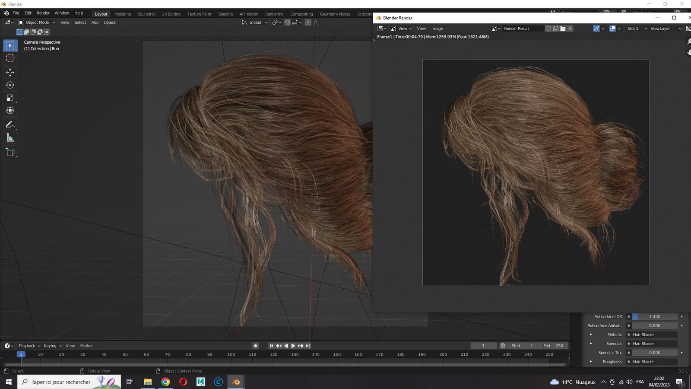Choose the Extend Selection mode icon
Image resolution: width=691 pixels, height=389 pixels.
(26, 32)
